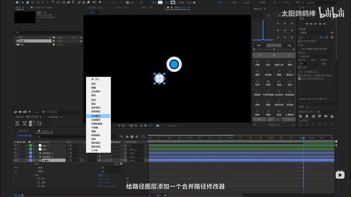The height and width of the screenshot is (197, 351).
Task: Click the 添加 add button in timeline contents
Action: pos(121,164)
